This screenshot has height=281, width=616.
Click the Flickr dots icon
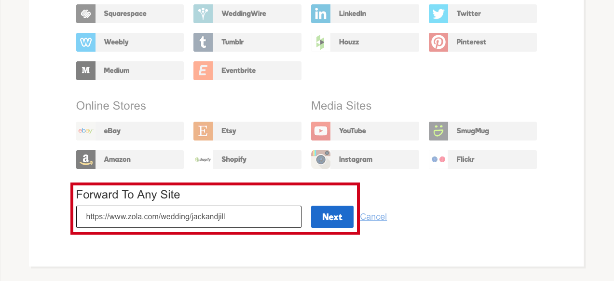438,159
